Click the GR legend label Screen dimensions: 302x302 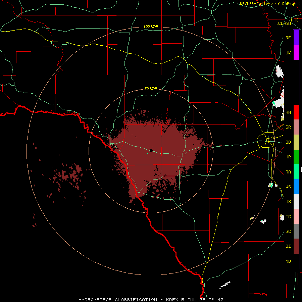click(288, 127)
